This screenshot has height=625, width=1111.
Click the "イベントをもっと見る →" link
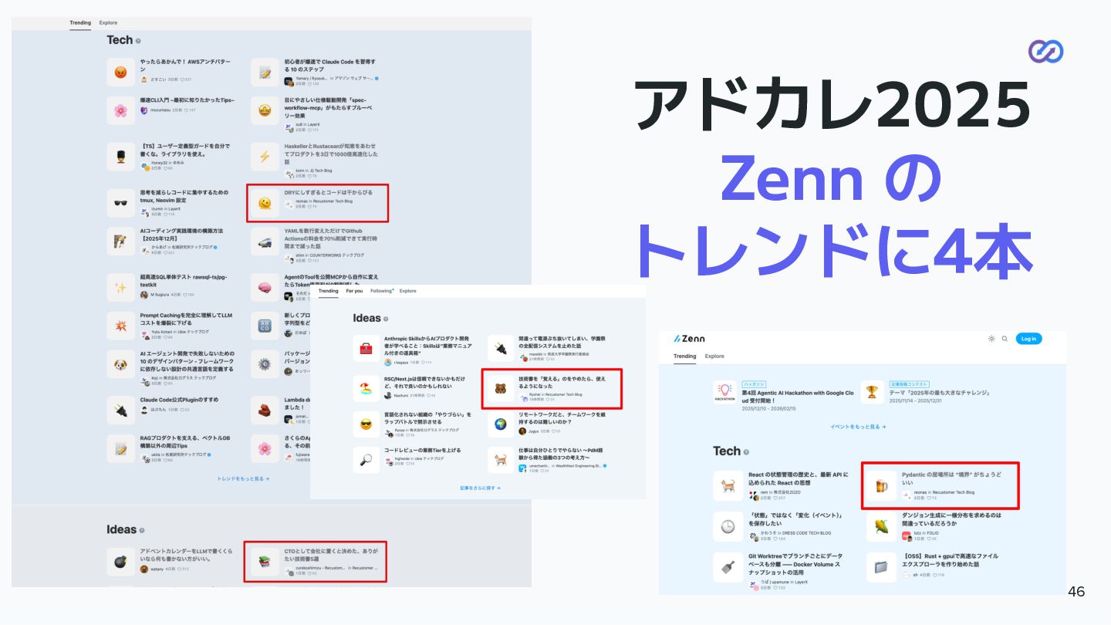[x=858, y=426]
